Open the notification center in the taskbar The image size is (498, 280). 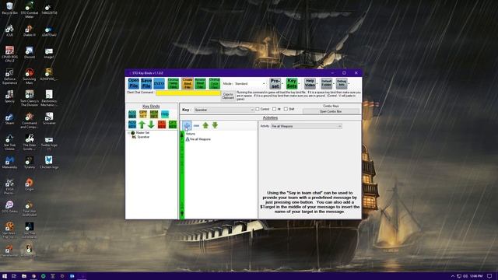pos(489,276)
